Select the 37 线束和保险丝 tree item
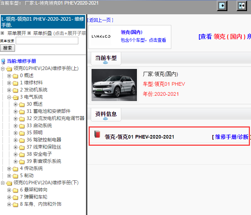This screenshot has width=251, height=215. coord(44,147)
